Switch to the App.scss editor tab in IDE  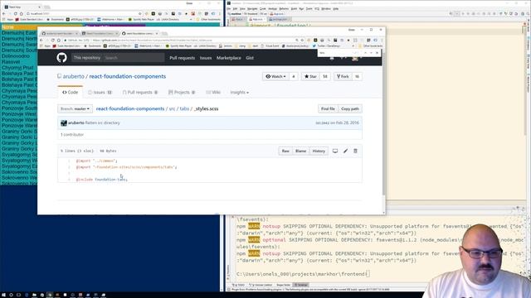256,19
